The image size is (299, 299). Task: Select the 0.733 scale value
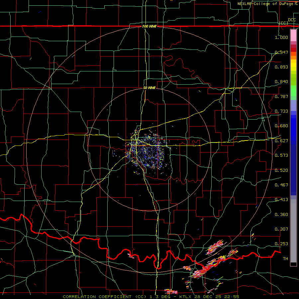(x=281, y=111)
